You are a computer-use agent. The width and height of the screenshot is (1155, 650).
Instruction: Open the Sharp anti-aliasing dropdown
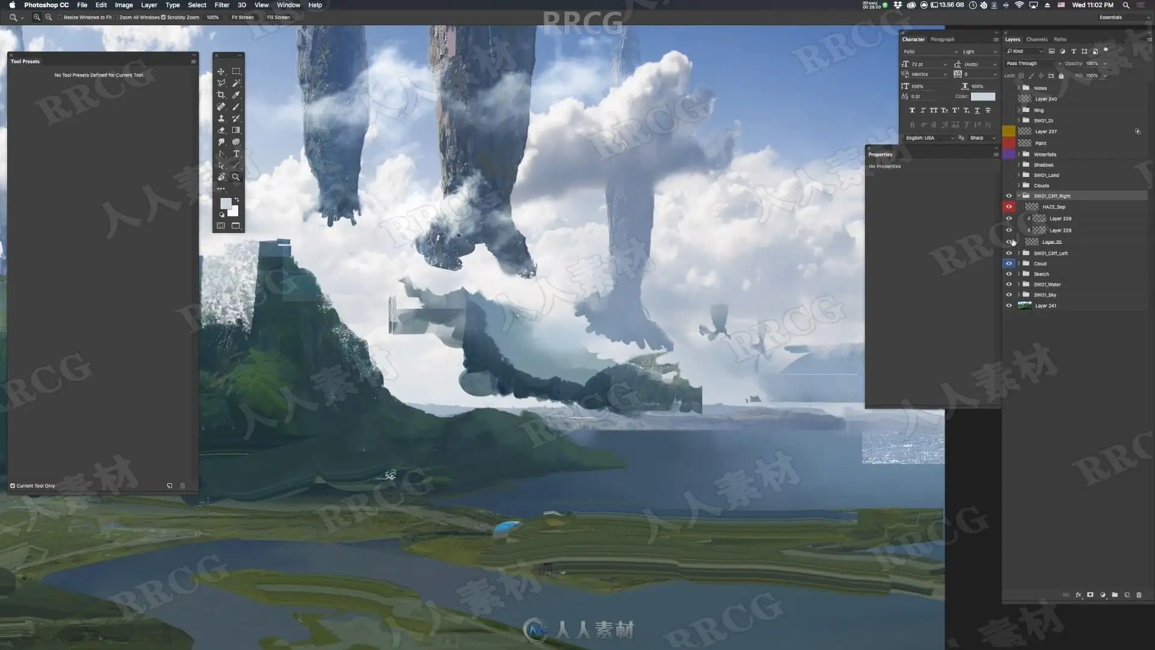(x=982, y=138)
